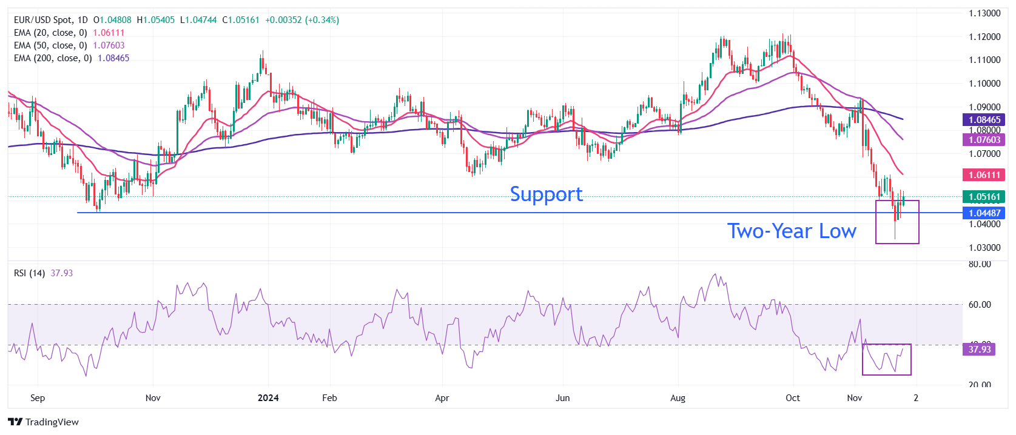Click the 1.07603 EMA 50 price tag
Viewport: 1016px width, 435px height.
click(984, 140)
